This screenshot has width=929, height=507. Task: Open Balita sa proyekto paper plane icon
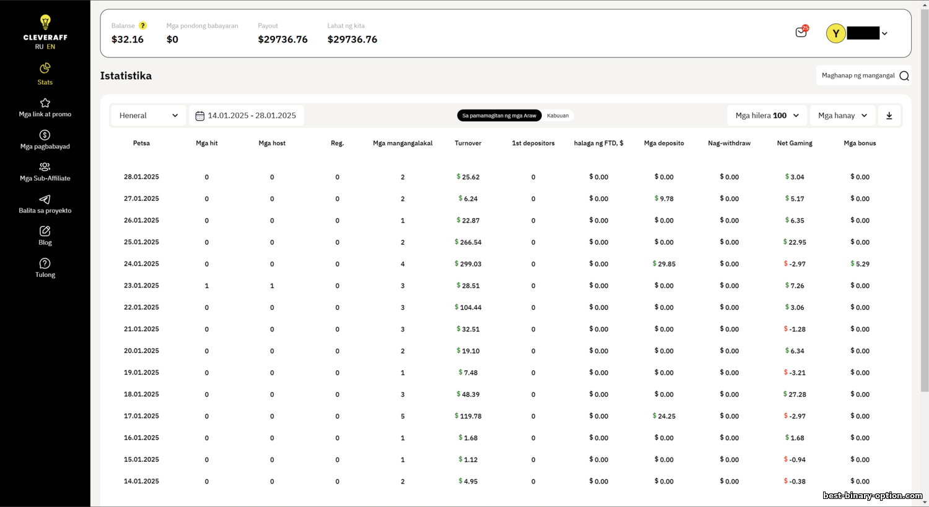(x=45, y=199)
